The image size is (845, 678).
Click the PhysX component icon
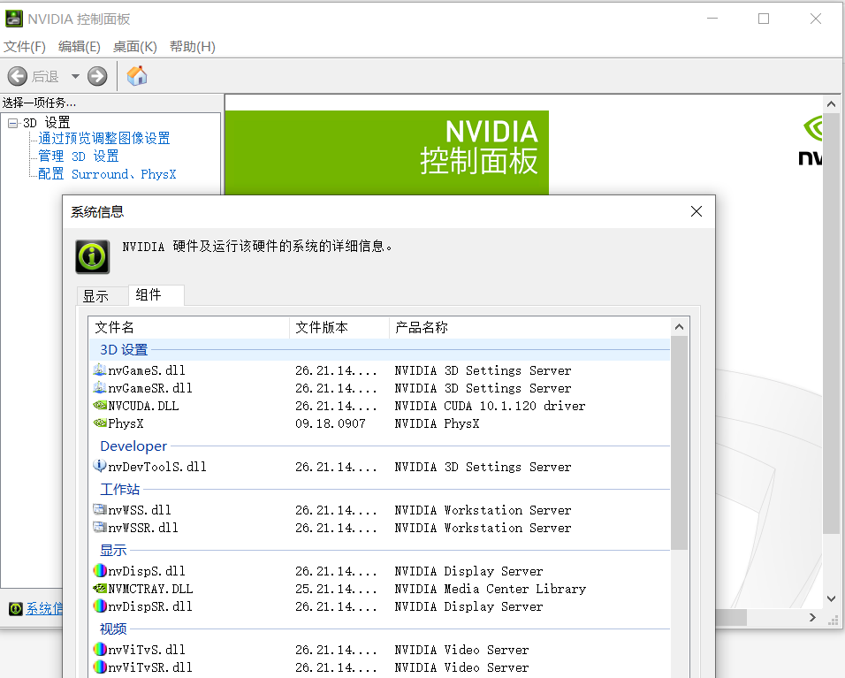(100, 423)
